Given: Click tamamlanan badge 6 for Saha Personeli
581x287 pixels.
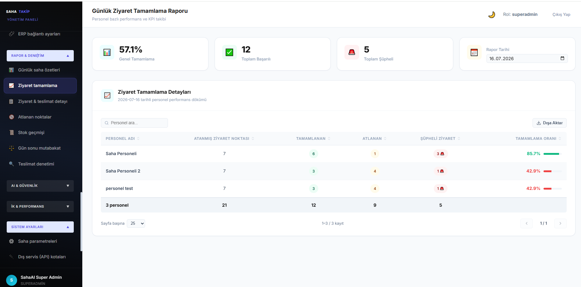Looking at the screenshot, I should click(x=313, y=154).
